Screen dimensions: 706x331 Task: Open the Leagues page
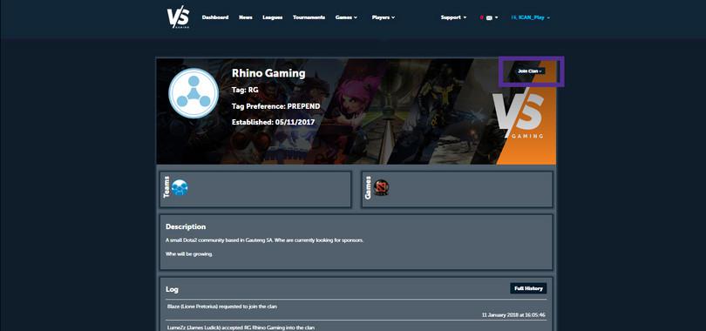coord(273,17)
